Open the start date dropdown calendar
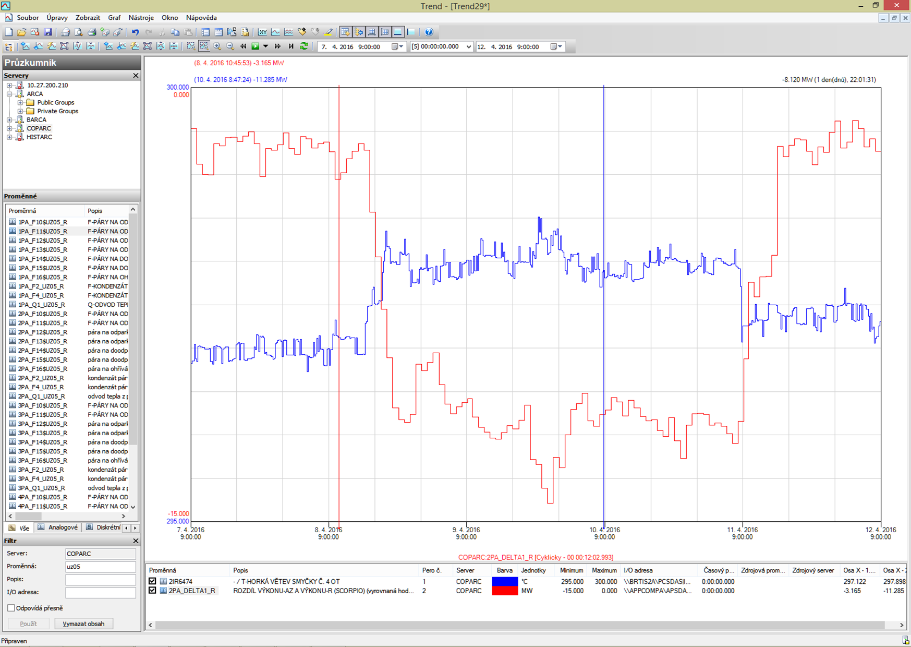The image size is (911, 647). point(398,46)
